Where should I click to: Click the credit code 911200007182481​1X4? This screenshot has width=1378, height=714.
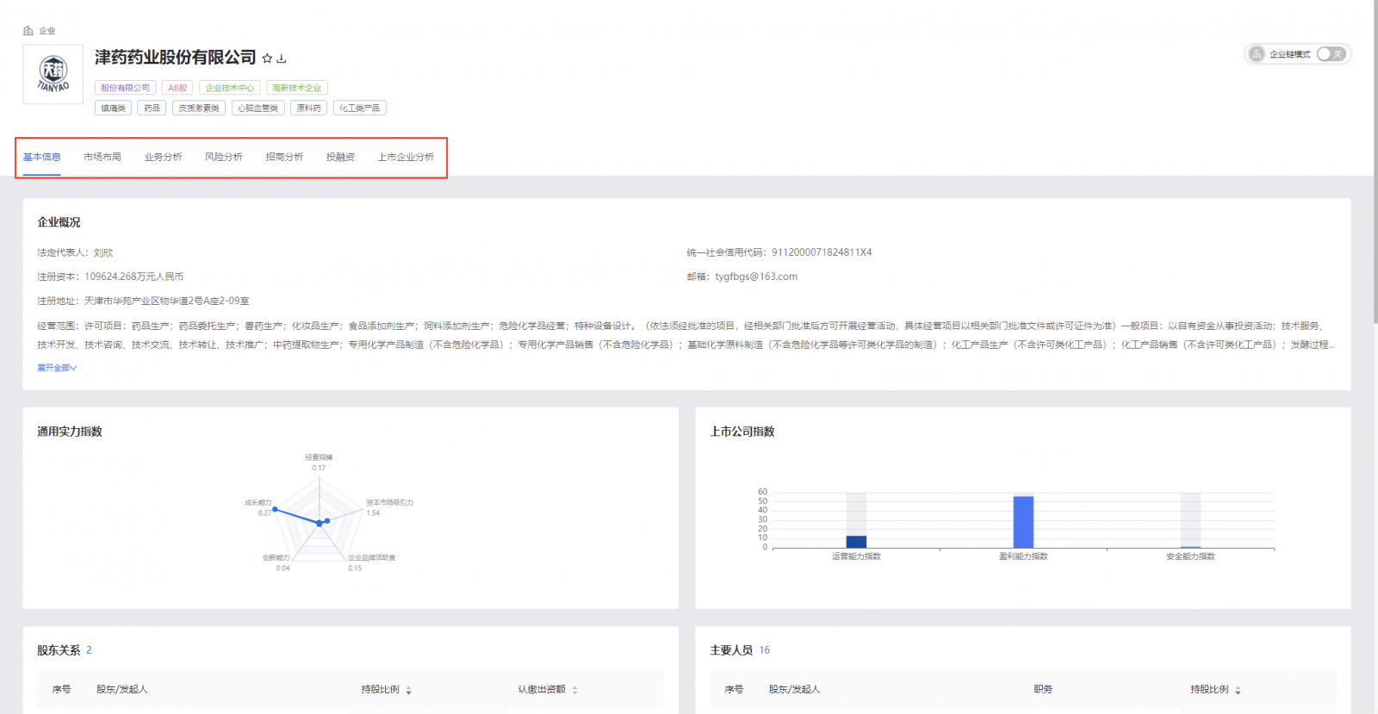822,252
